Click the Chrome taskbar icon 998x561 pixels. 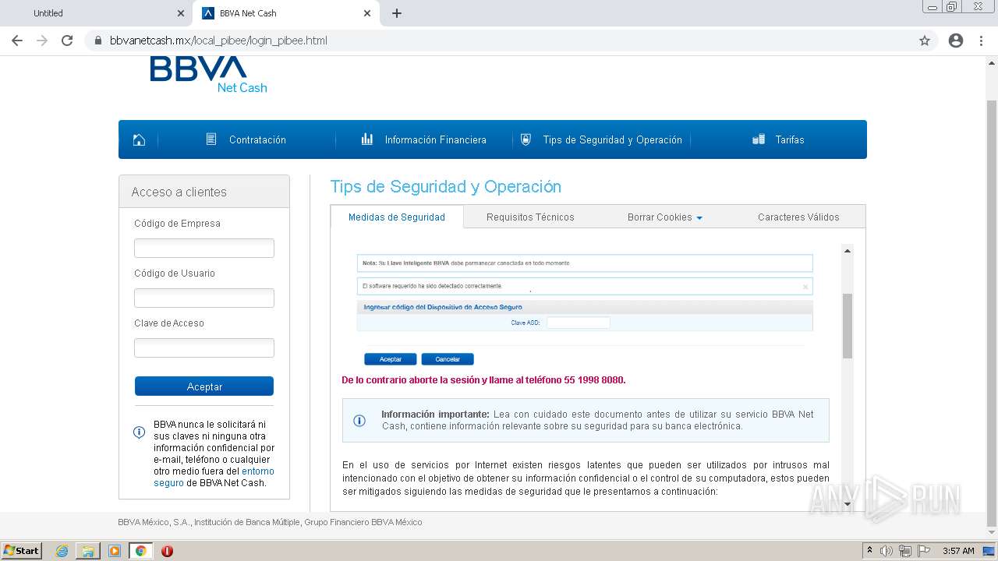pyautogui.click(x=141, y=551)
